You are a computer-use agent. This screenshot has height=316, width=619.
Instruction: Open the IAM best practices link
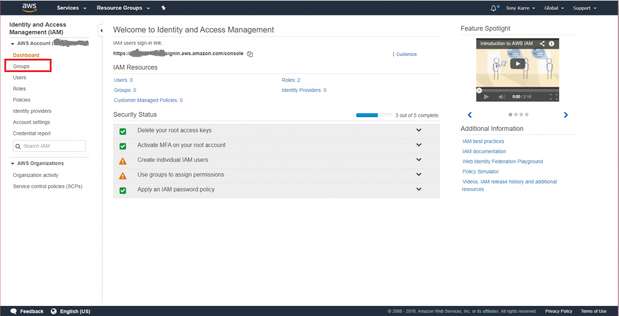[483, 141]
